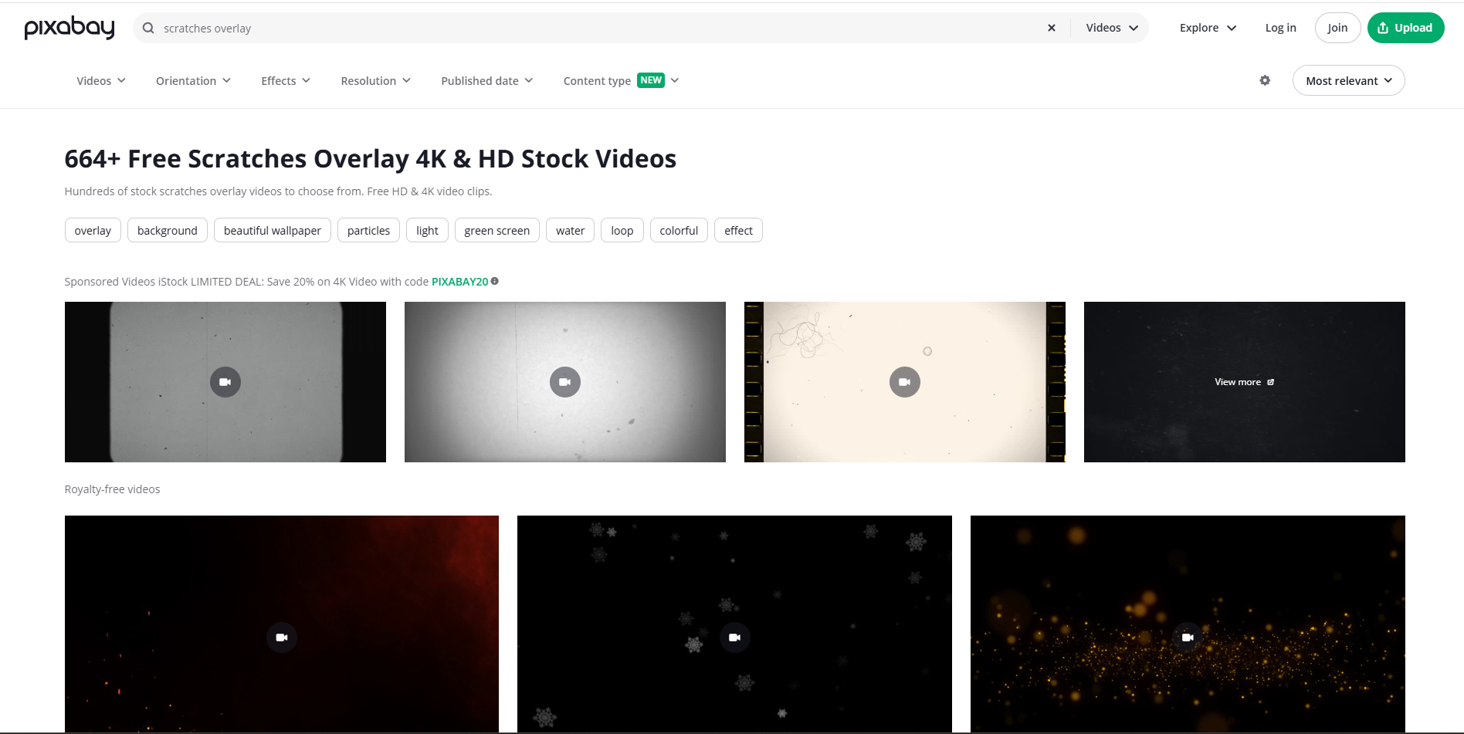The height and width of the screenshot is (734, 1464).
Task: Click the 'Hundreds of stock scratches overlay videos' description
Action: (x=278, y=191)
